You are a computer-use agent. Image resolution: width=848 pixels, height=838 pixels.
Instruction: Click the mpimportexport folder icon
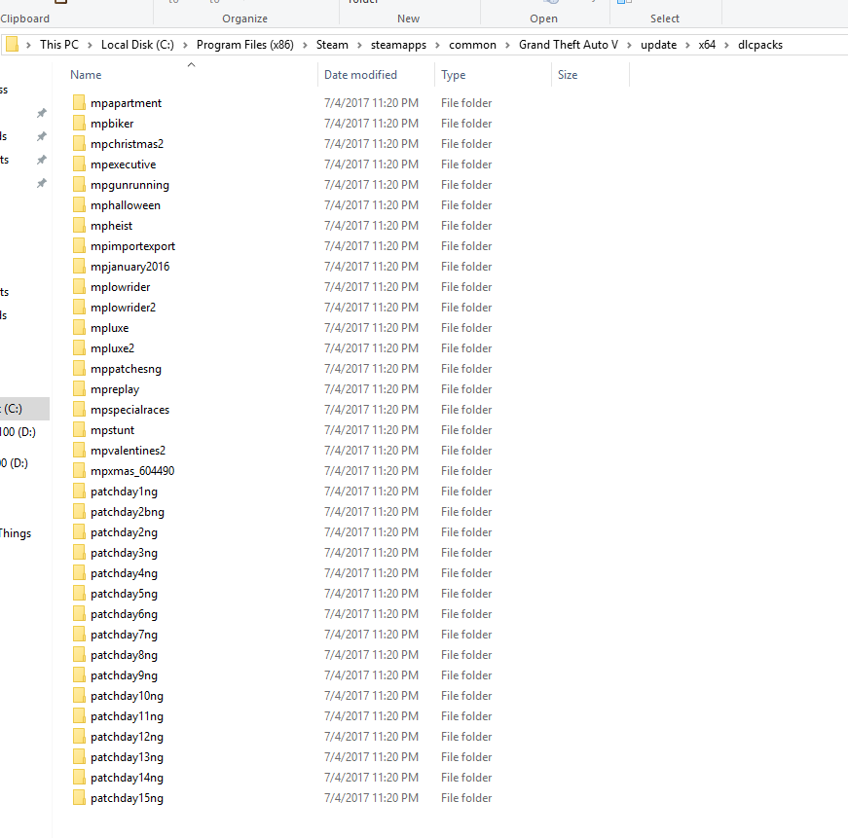click(79, 245)
